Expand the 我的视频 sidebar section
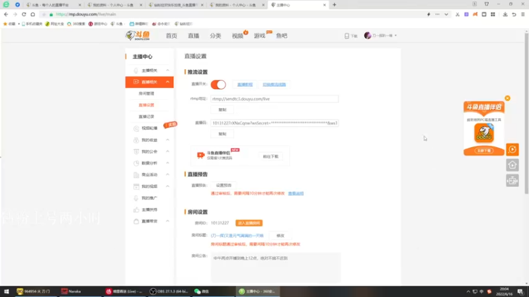 149,186
